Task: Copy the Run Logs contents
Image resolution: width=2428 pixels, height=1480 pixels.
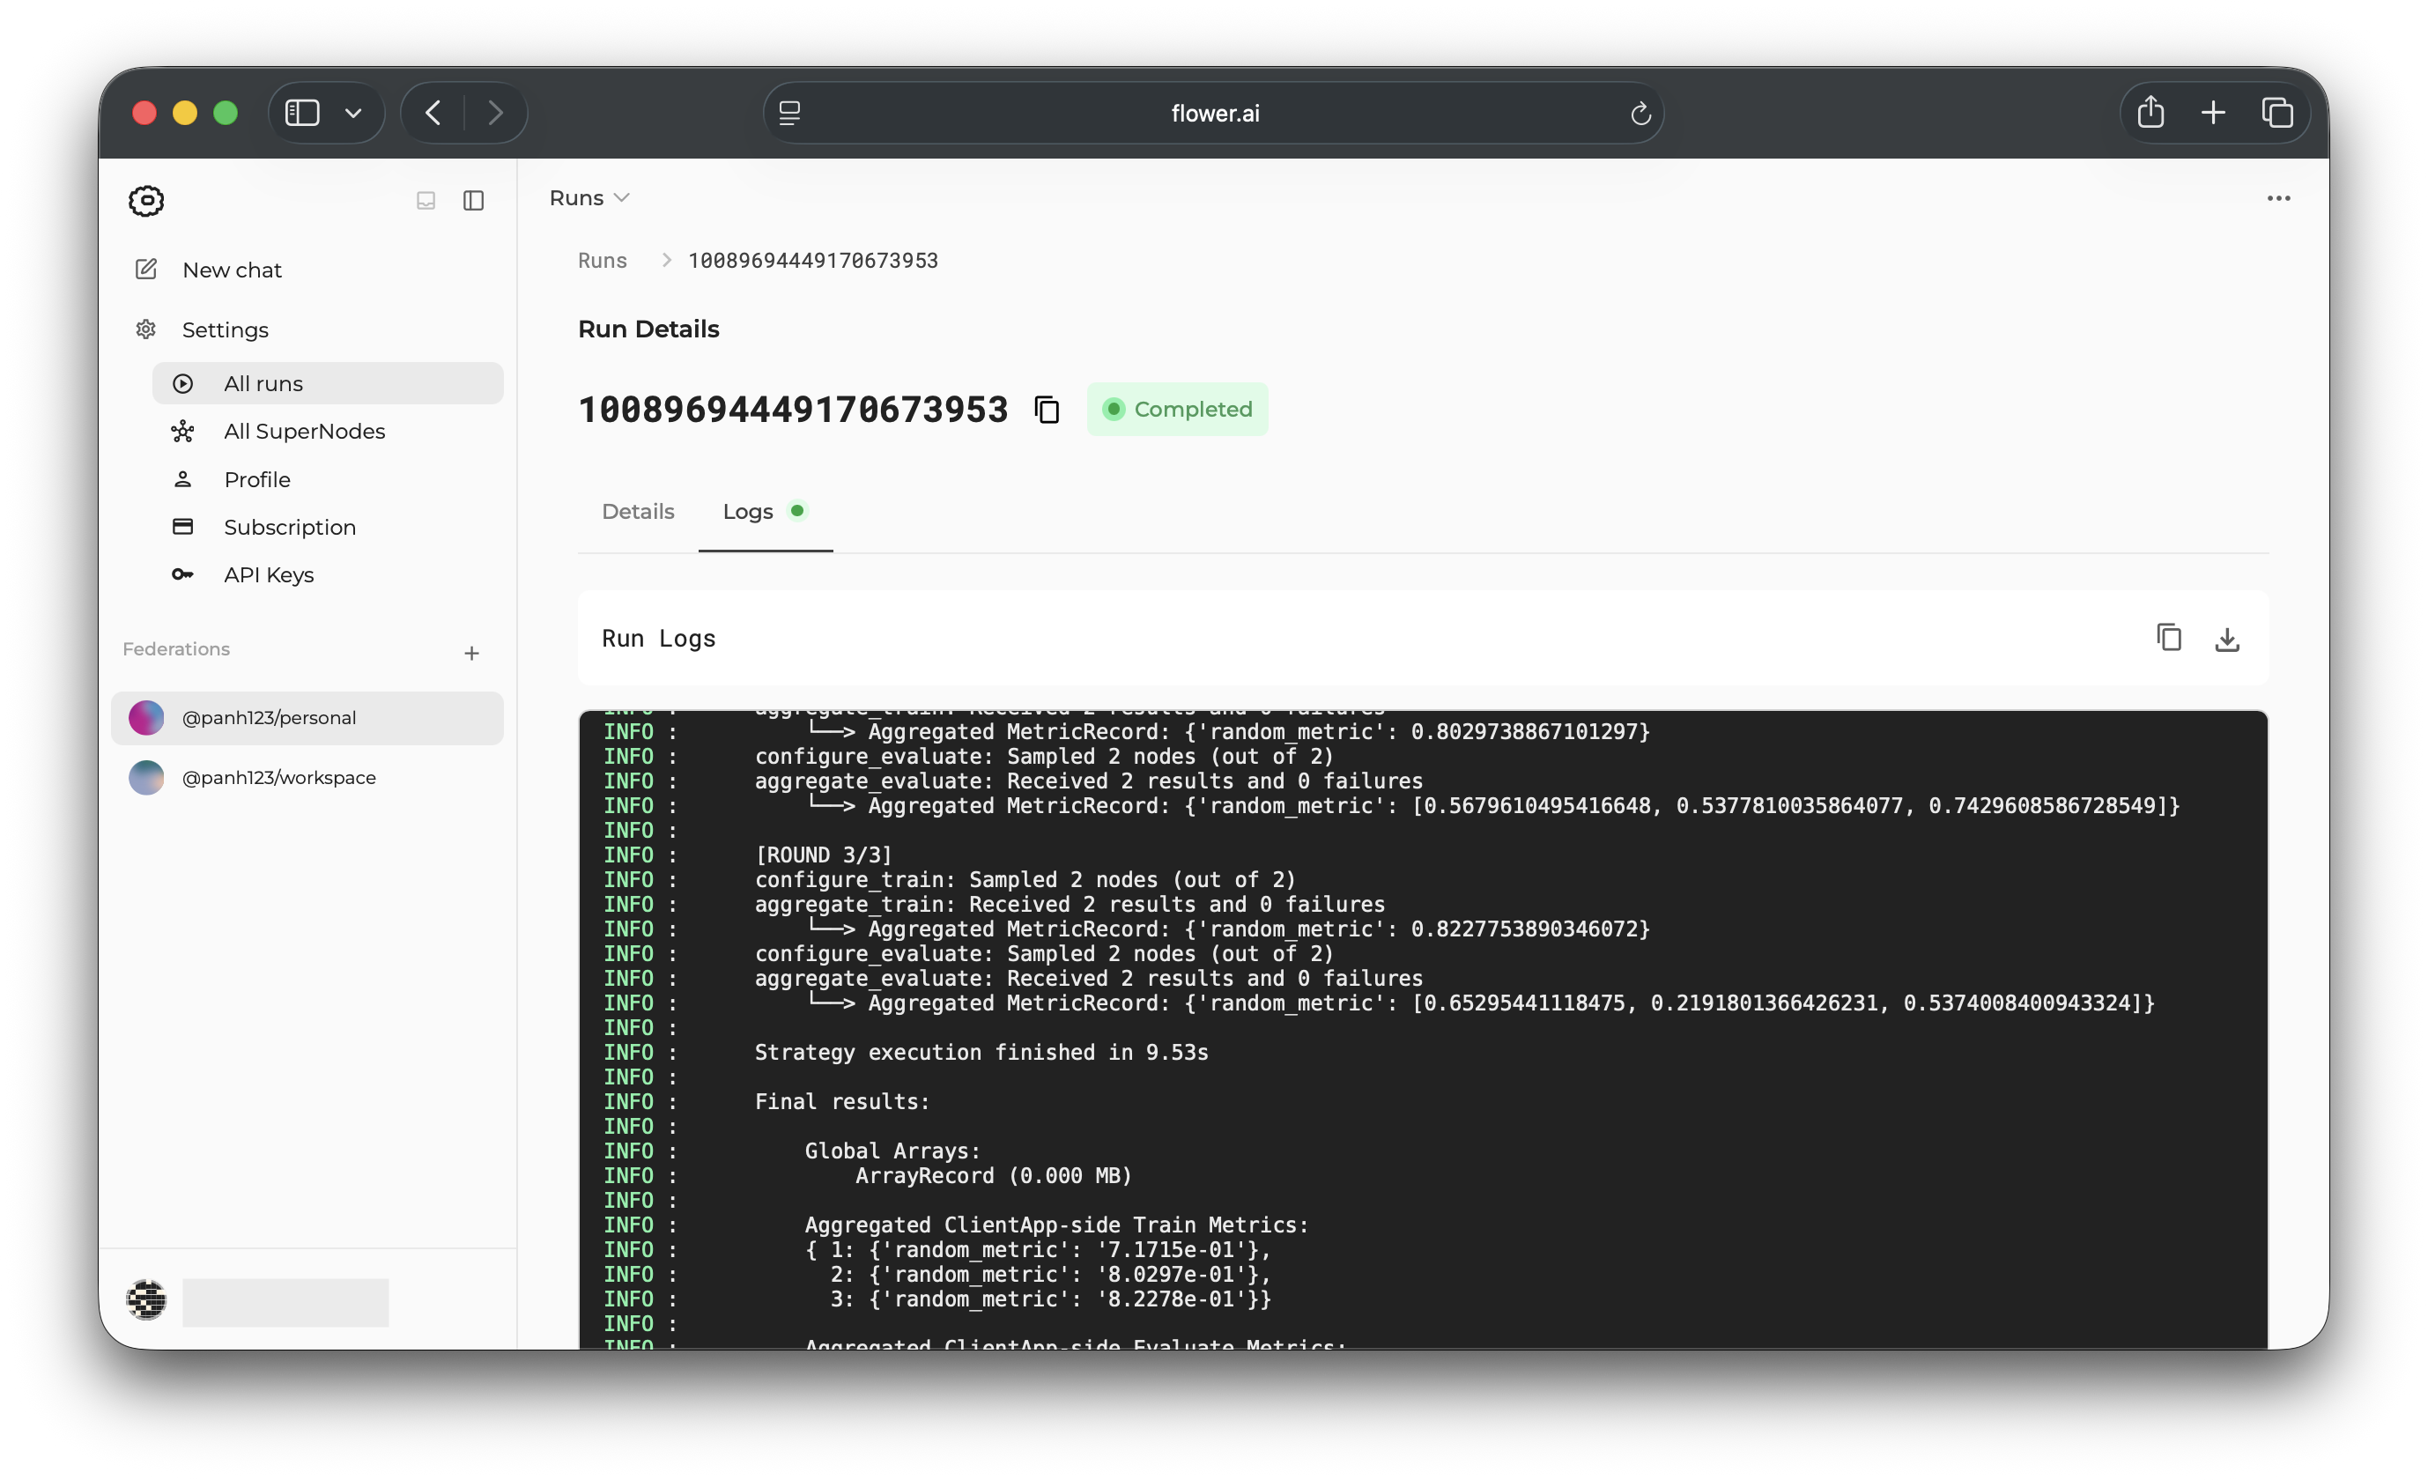Action: click(x=2168, y=638)
